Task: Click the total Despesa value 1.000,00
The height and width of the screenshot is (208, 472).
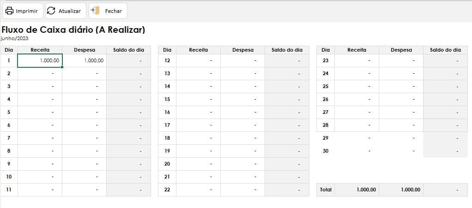Action: point(401,190)
